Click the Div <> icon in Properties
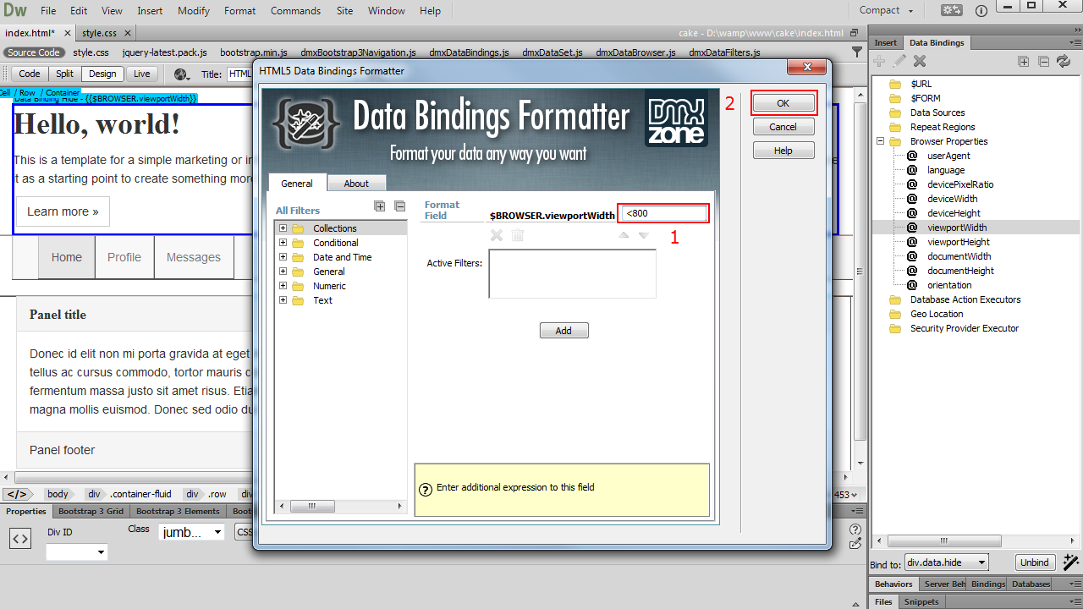 tap(20, 538)
